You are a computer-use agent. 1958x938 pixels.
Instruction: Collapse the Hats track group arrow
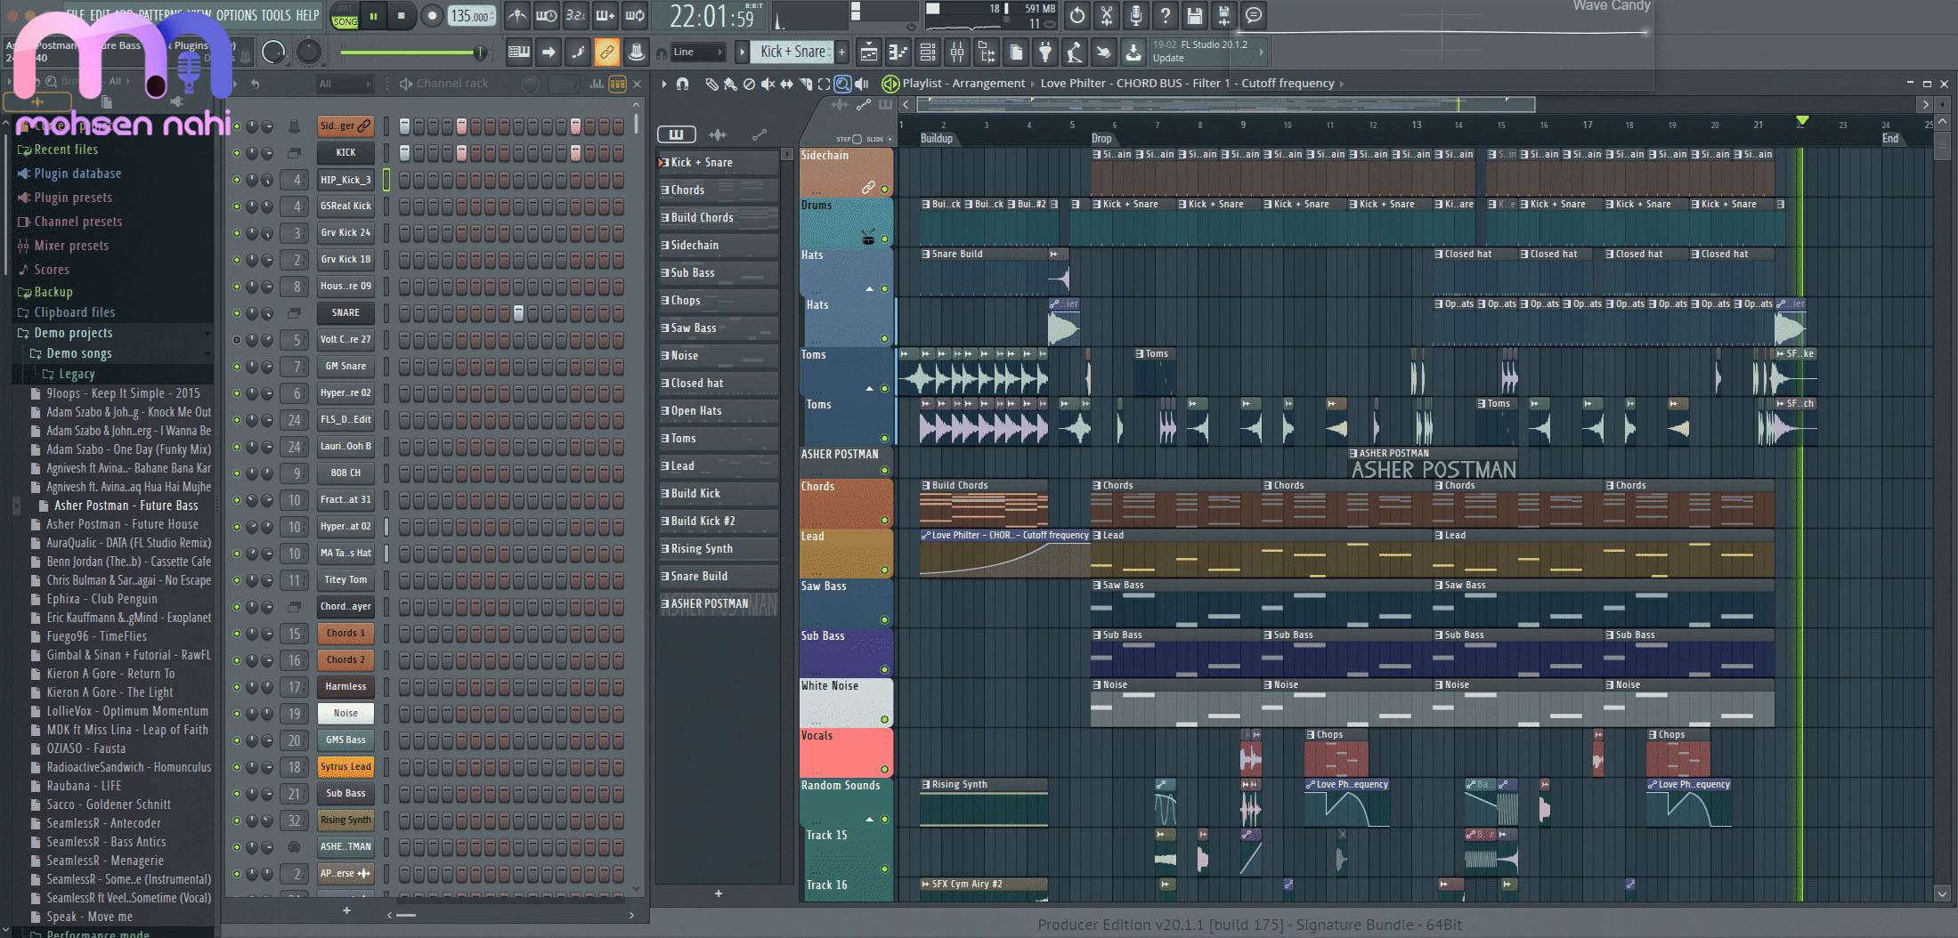pos(869,288)
